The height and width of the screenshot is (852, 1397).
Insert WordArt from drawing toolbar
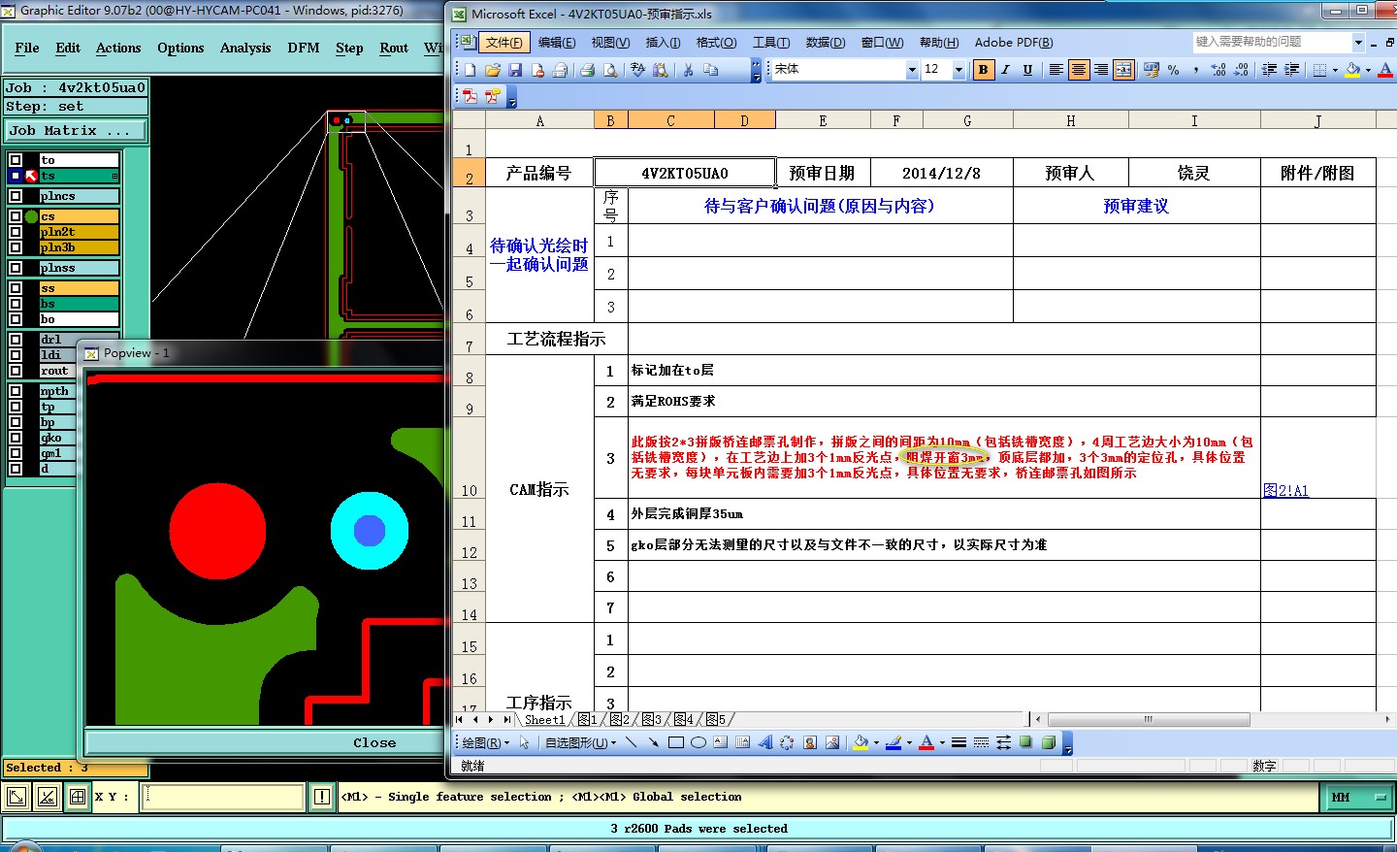tap(765, 743)
